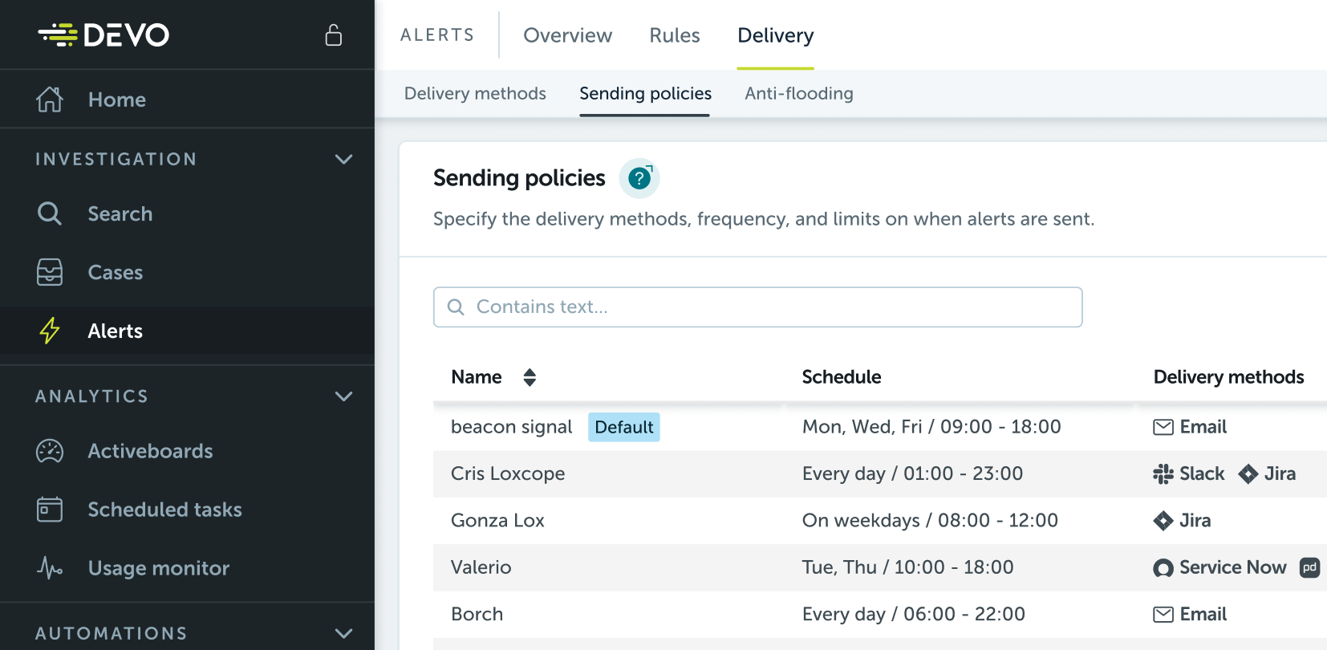Open the Anti-flooding sub-tab

coord(798,94)
